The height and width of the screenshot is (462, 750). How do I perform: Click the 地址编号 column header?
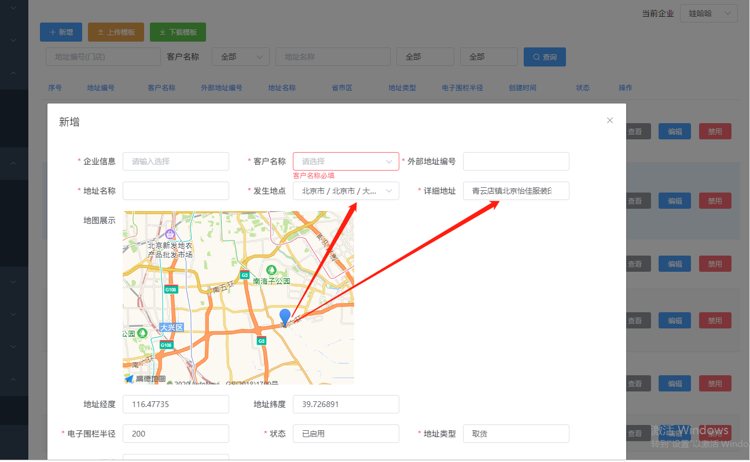tap(101, 88)
